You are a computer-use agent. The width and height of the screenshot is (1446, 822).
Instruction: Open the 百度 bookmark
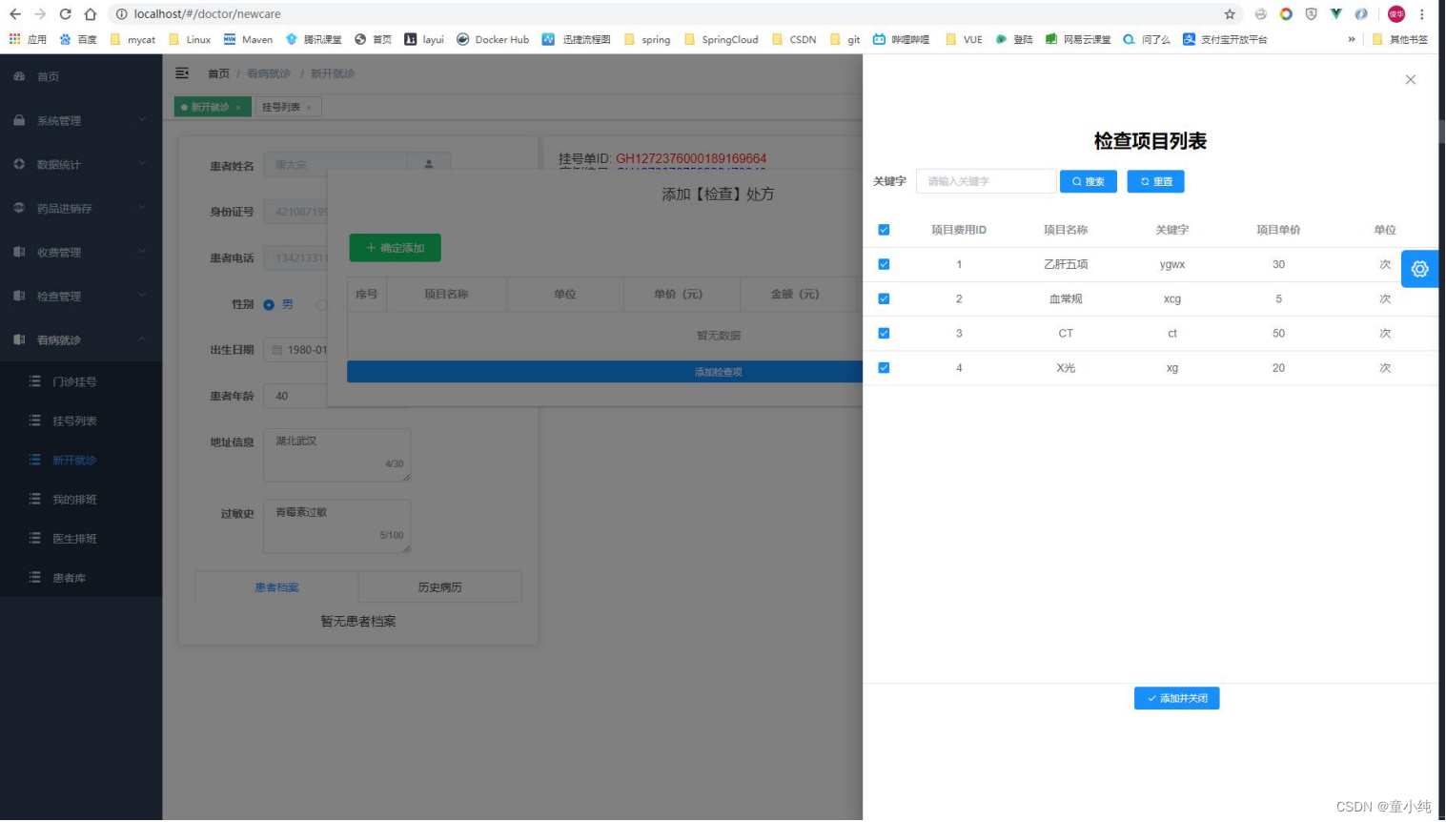tap(78, 39)
